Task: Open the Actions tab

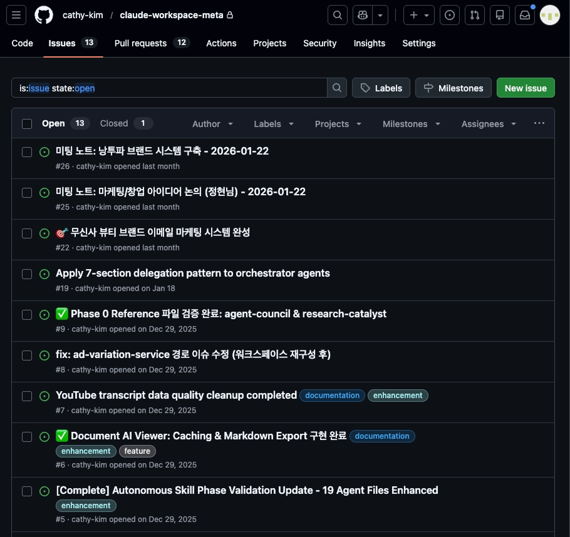Action: (x=221, y=43)
